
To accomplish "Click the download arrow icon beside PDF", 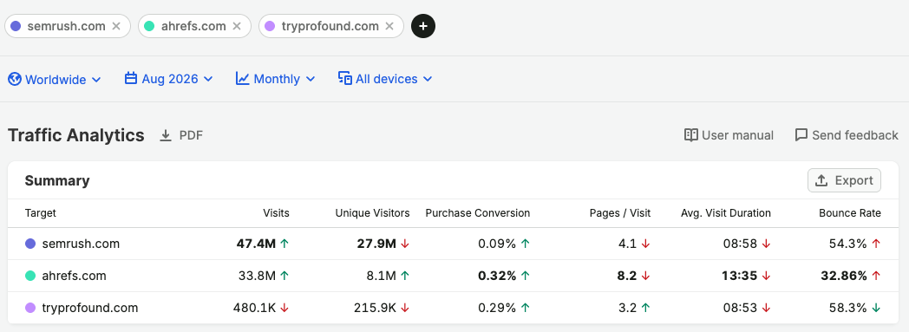I will 166,135.
